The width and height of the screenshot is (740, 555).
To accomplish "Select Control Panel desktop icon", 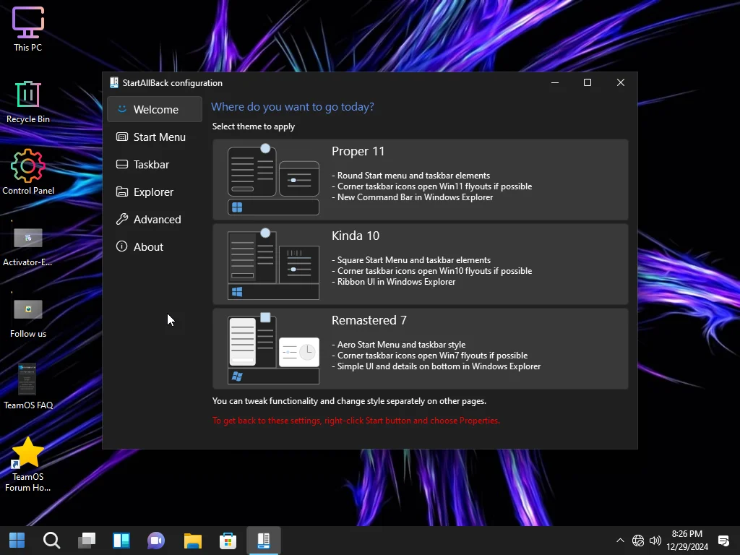I will click(28, 172).
